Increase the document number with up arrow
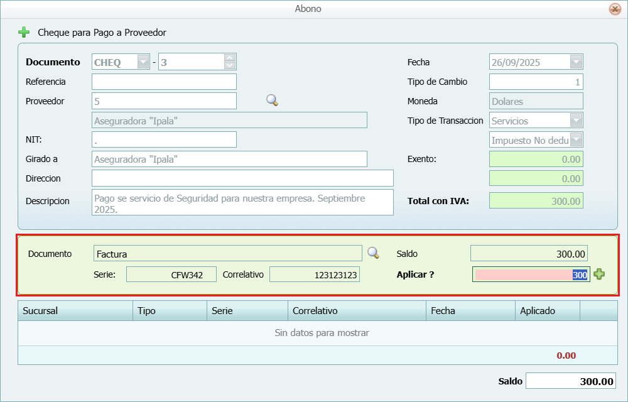This screenshot has width=628, height=402. click(230, 58)
